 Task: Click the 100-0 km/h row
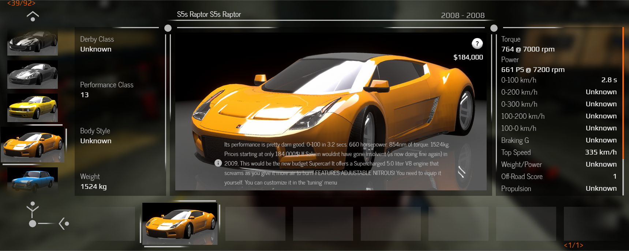coord(559,128)
